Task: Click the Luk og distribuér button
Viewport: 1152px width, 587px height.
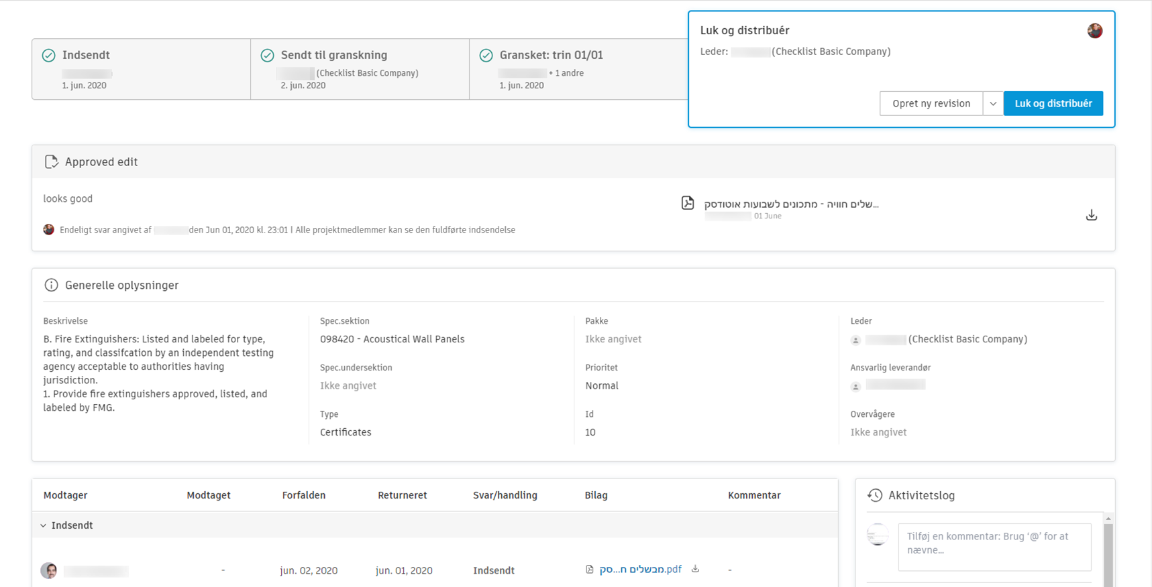Action: (x=1053, y=104)
